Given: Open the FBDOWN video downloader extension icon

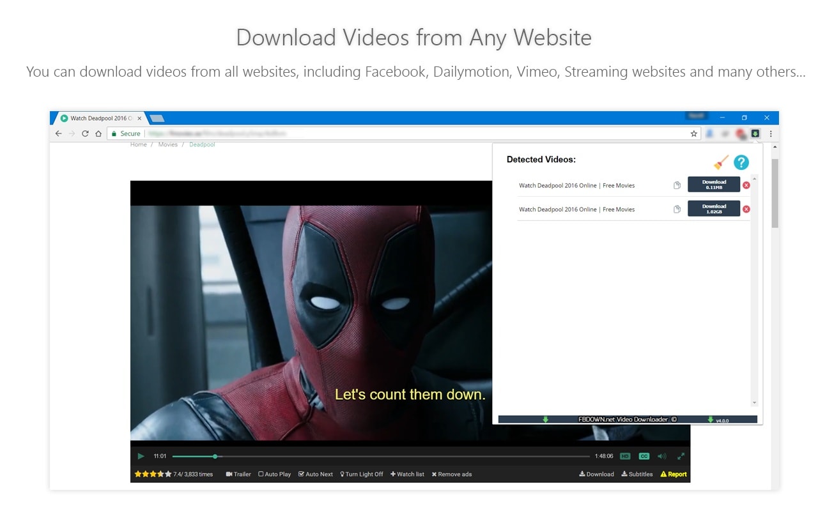Looking at the screenshot, I should coord(755,133).
